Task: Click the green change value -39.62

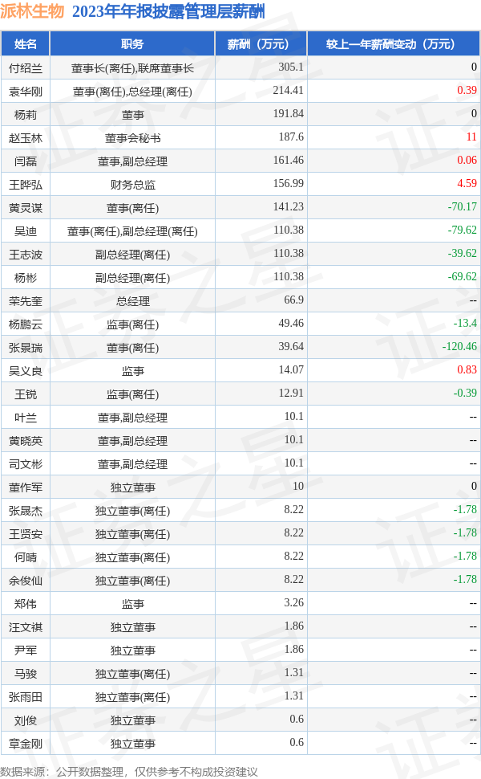Action: coord(462,253)
